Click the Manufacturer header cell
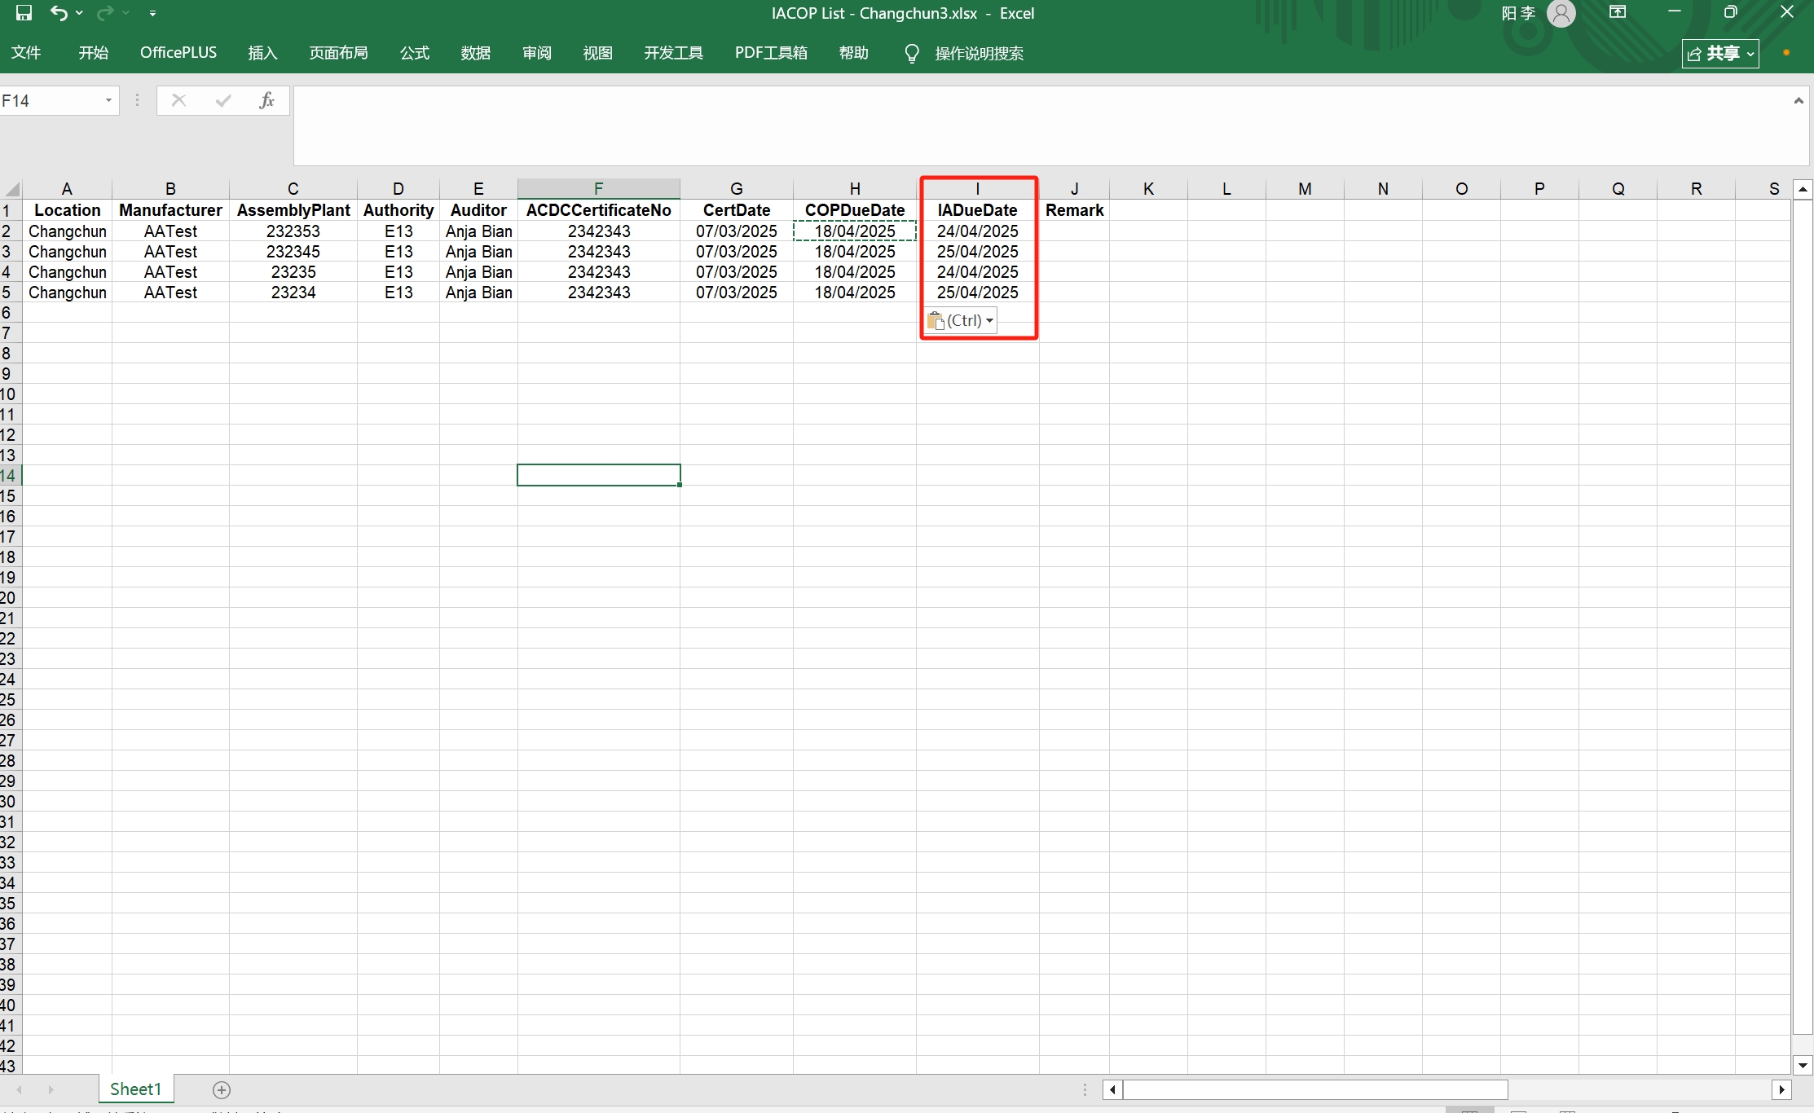 click(x=170, y=210)
